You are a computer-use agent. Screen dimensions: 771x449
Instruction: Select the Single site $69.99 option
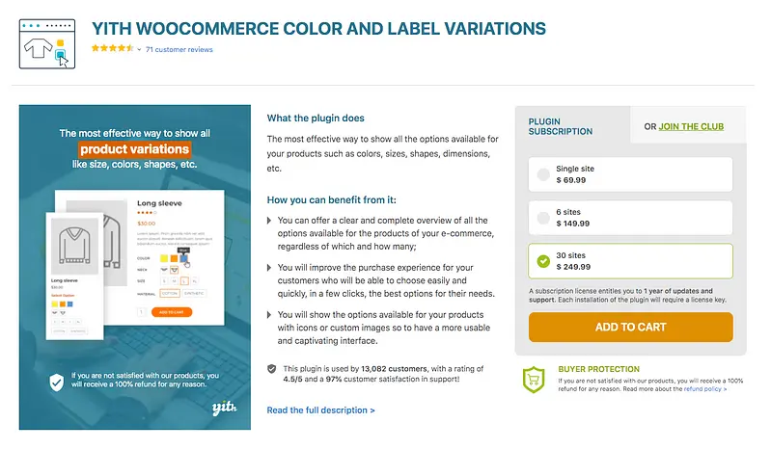pyautogui.click(x=543, y=174)
